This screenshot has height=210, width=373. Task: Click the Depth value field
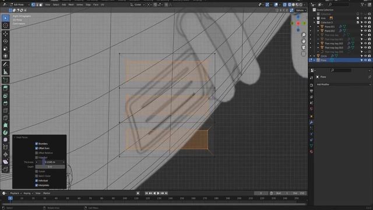(x=50, y=167)
